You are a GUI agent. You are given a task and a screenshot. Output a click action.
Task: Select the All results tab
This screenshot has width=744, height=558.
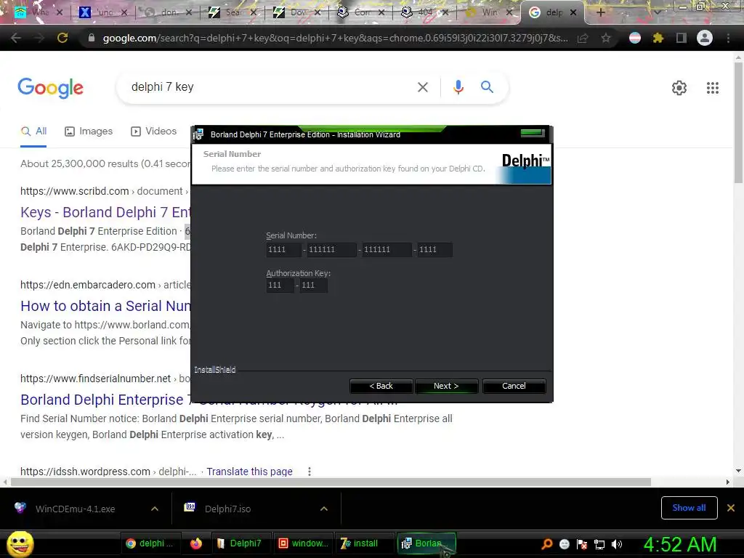tap(33, 132)
